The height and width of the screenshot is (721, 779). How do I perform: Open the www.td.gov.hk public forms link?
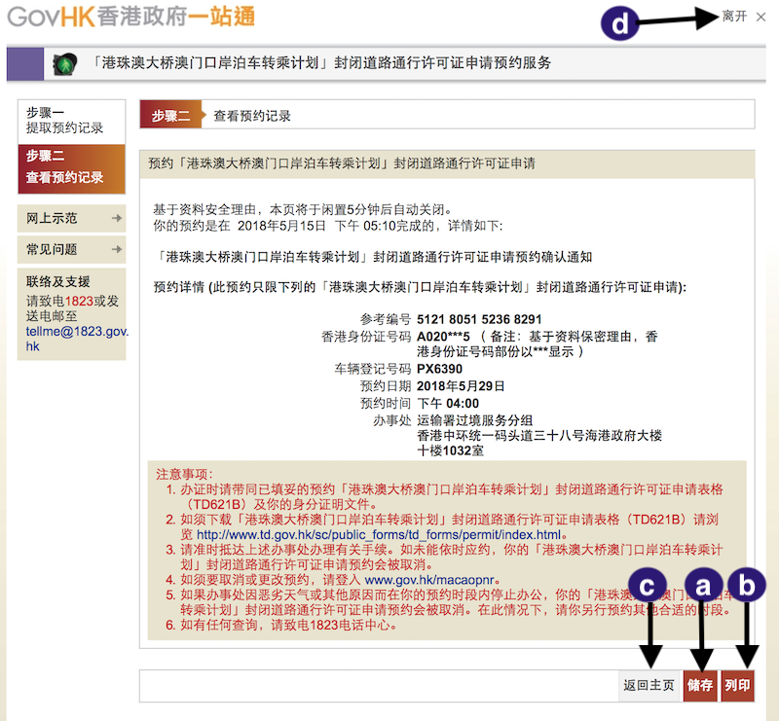click(380, 535)
